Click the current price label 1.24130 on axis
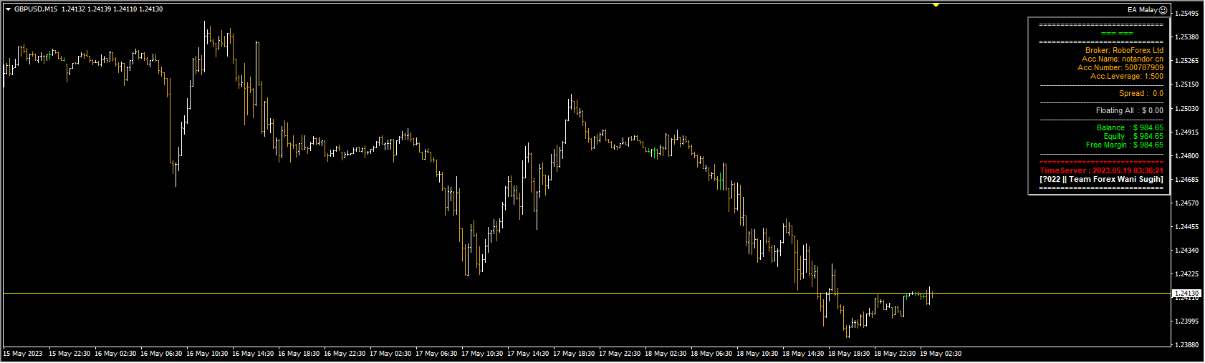 (1186, 294)
